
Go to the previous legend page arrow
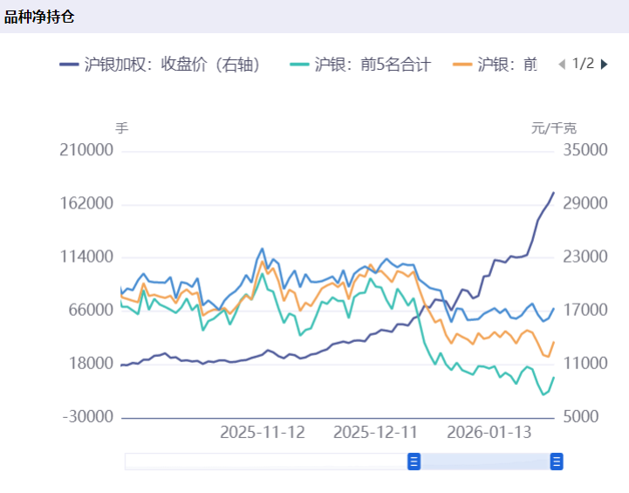561,64
